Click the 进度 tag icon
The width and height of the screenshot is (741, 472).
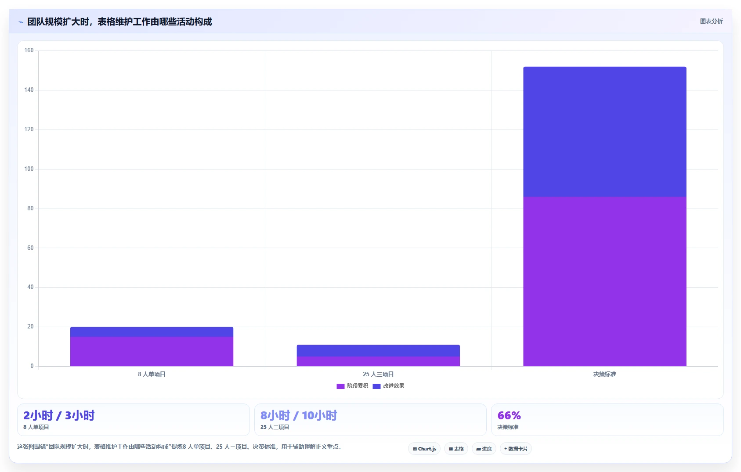(478, 449)
